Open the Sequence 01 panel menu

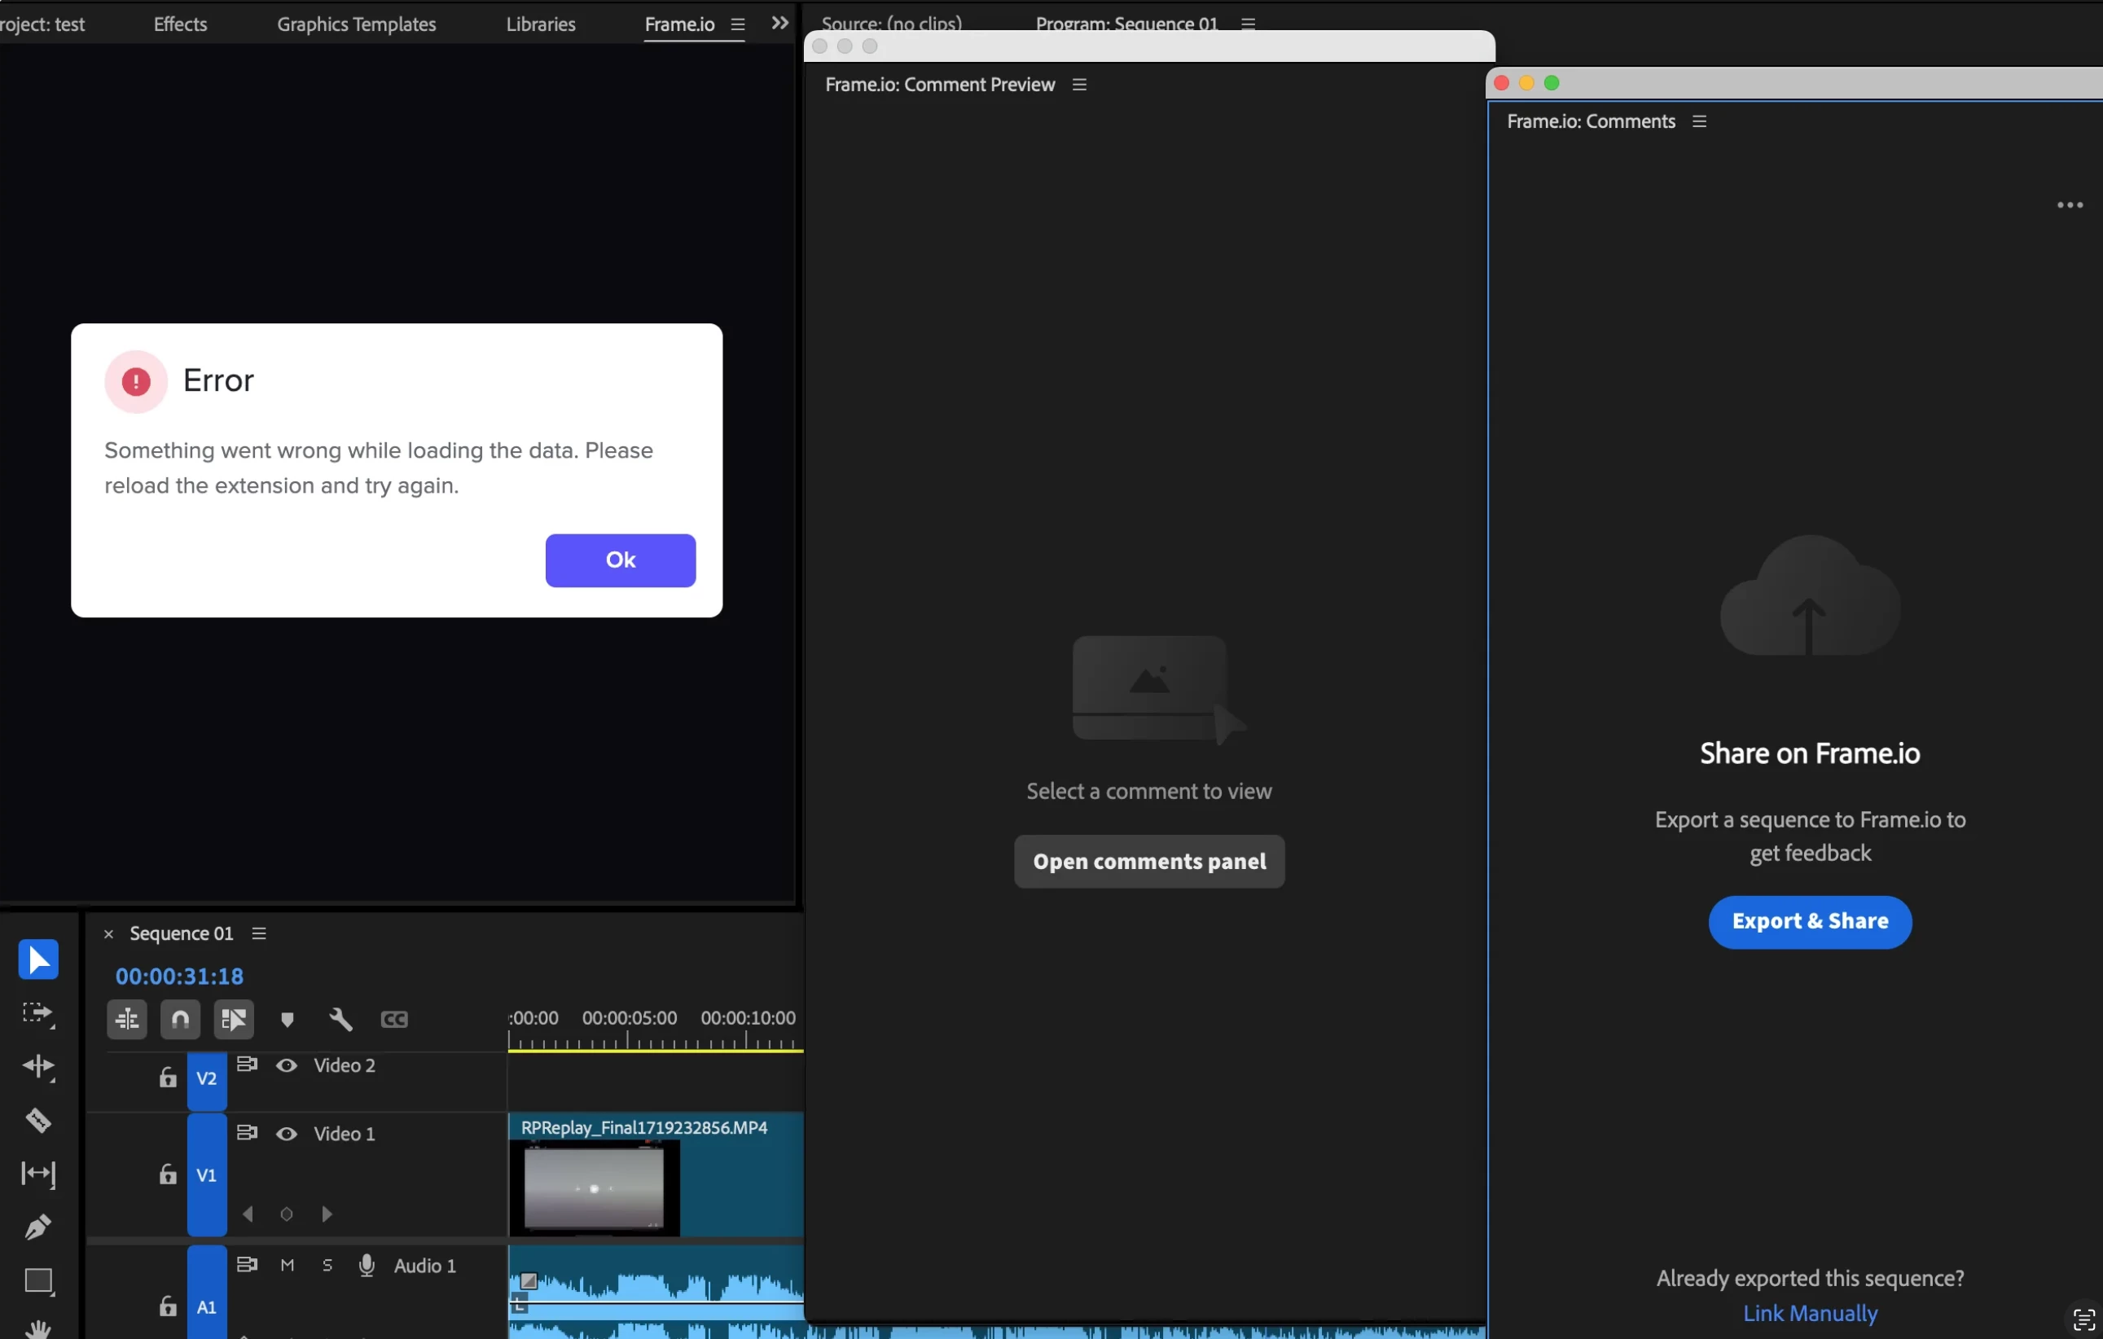259,933
